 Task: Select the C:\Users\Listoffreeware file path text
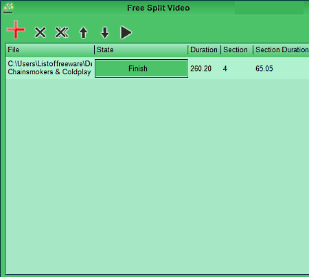50,64
